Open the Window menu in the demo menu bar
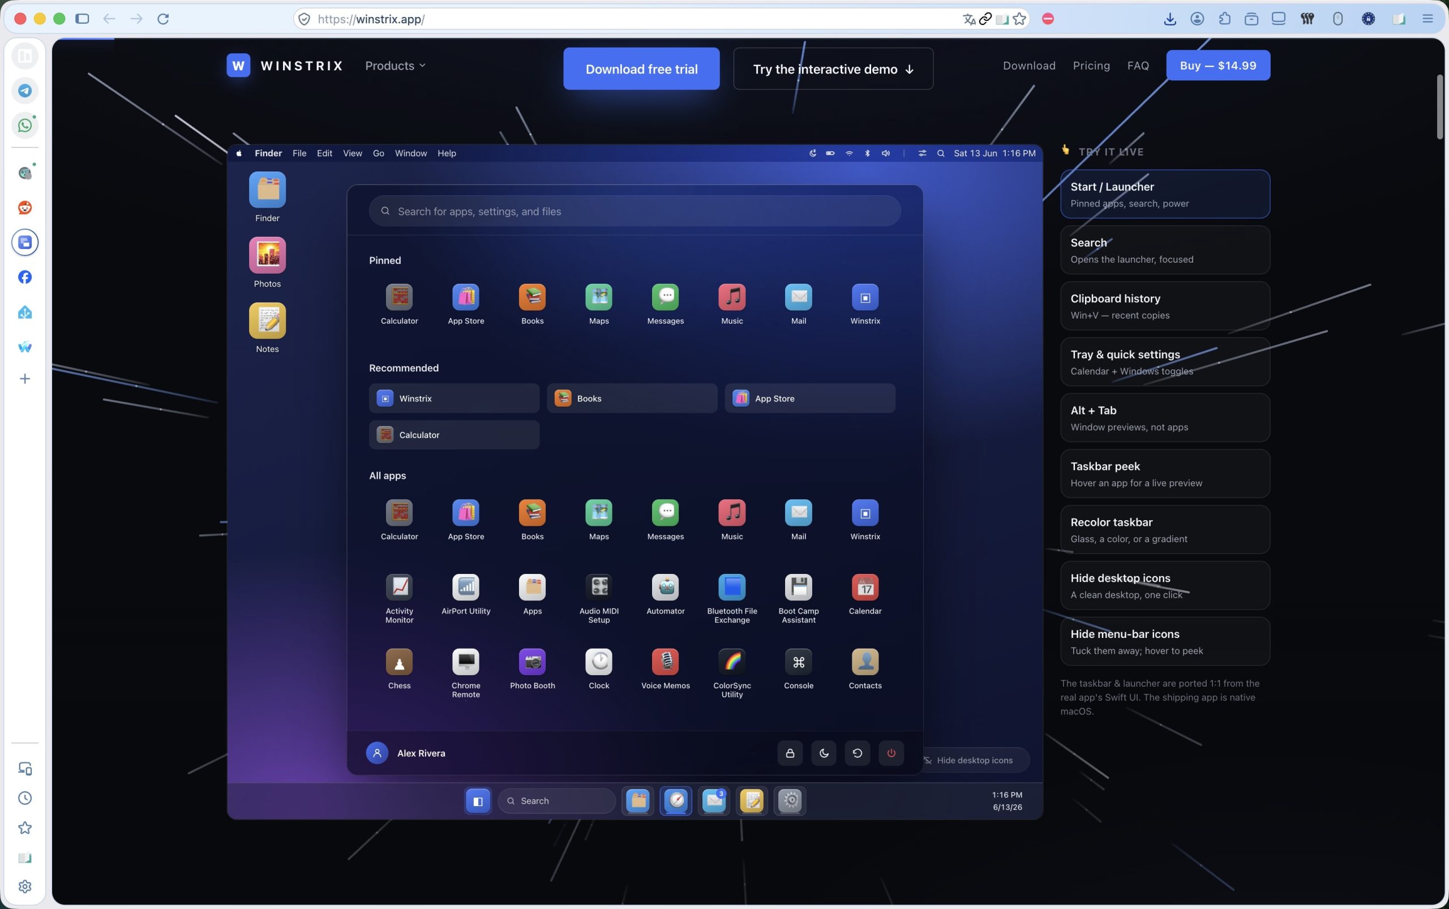The width and height of the screenshot is (1449, 909). (x=411, y=153)
